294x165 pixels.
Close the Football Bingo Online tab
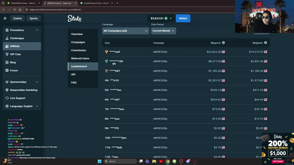(112, 3)
